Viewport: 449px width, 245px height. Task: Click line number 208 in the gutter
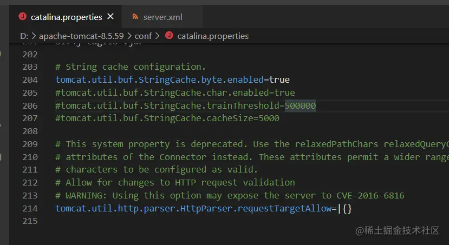30,131
